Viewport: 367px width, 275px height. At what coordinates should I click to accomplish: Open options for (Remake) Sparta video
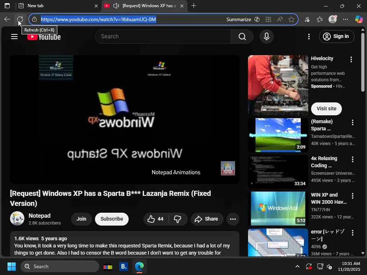tap(353, 122)
